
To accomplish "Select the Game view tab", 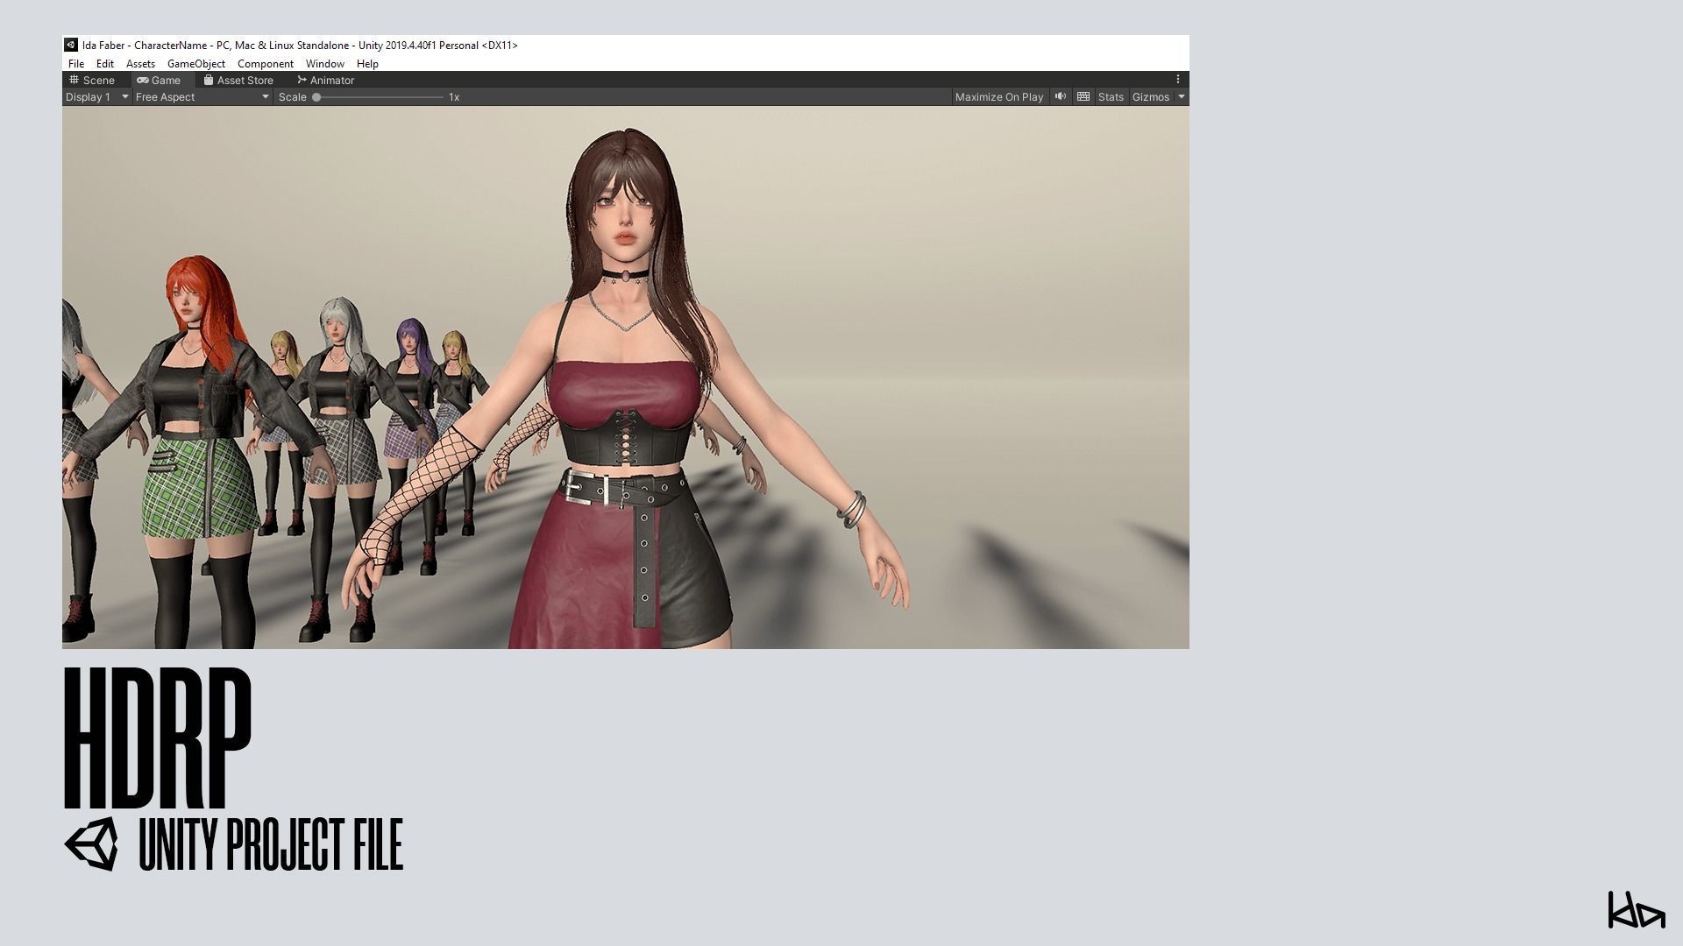I will 159,80.
